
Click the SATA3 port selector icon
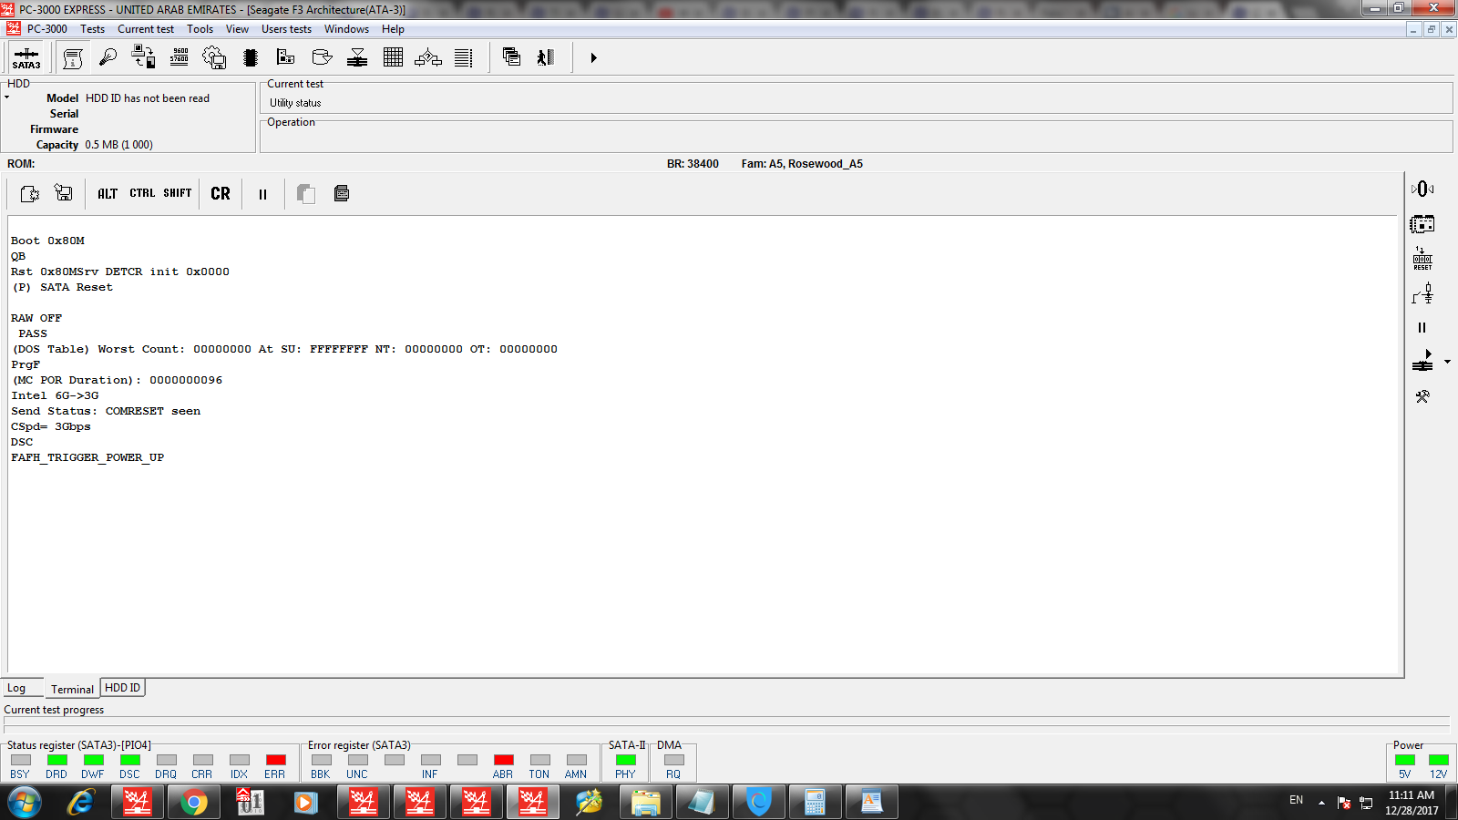coord(26,58)
